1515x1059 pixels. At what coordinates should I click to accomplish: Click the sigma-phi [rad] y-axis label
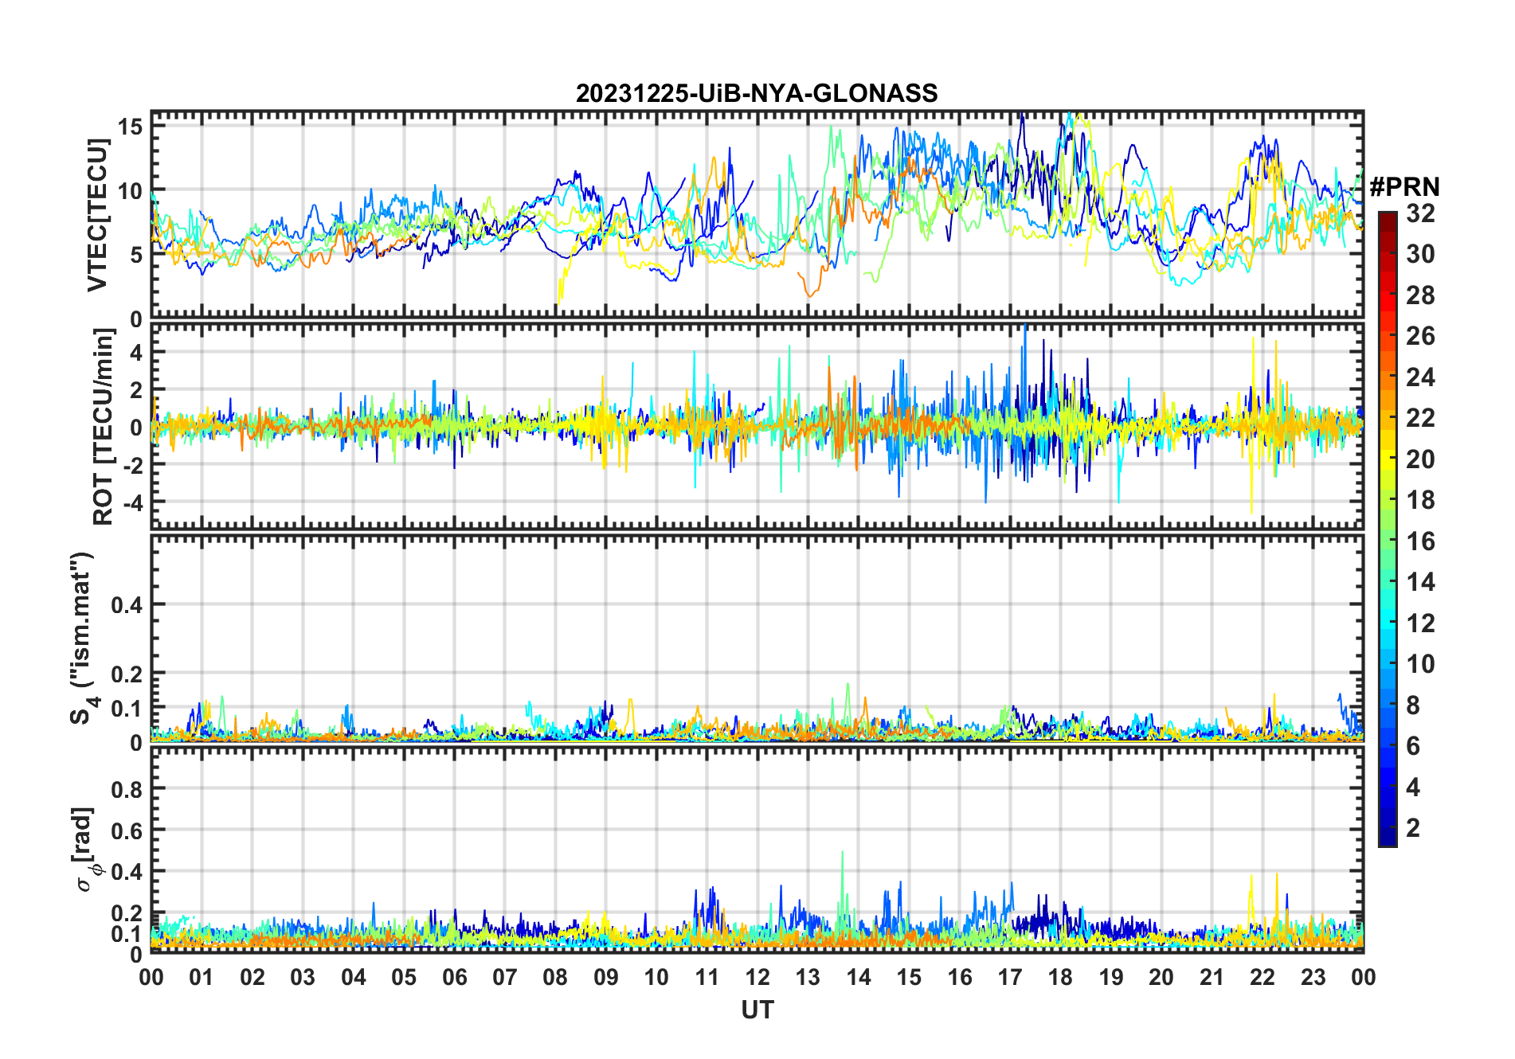84,848
